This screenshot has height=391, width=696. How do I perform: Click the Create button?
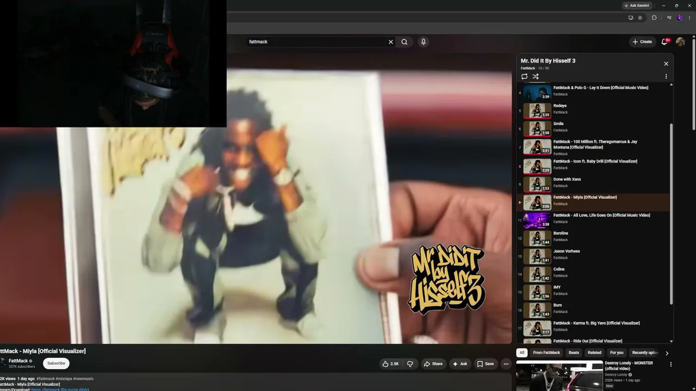point(642,42)
